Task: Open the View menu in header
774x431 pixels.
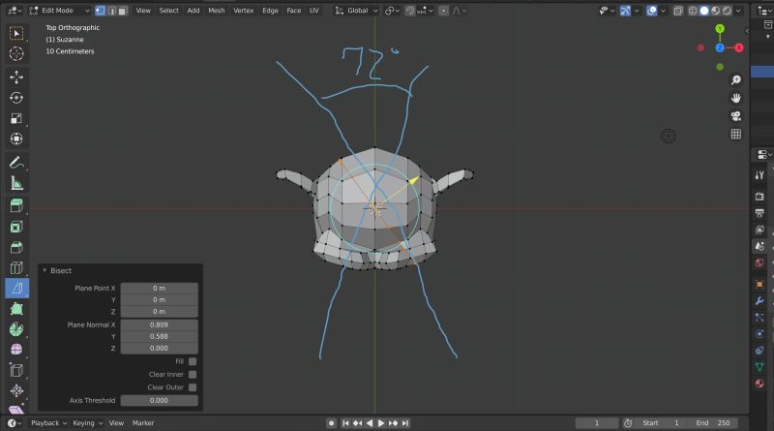Action: pyautogui.click(x=143, y=11)
